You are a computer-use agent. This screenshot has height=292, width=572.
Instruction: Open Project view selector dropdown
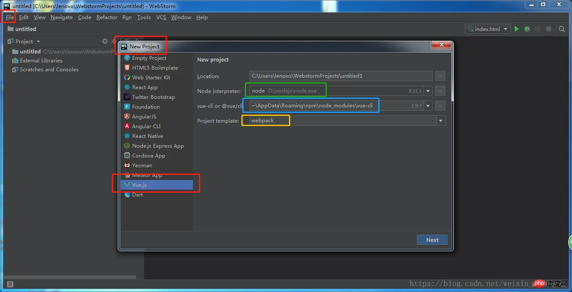point(28,41)
